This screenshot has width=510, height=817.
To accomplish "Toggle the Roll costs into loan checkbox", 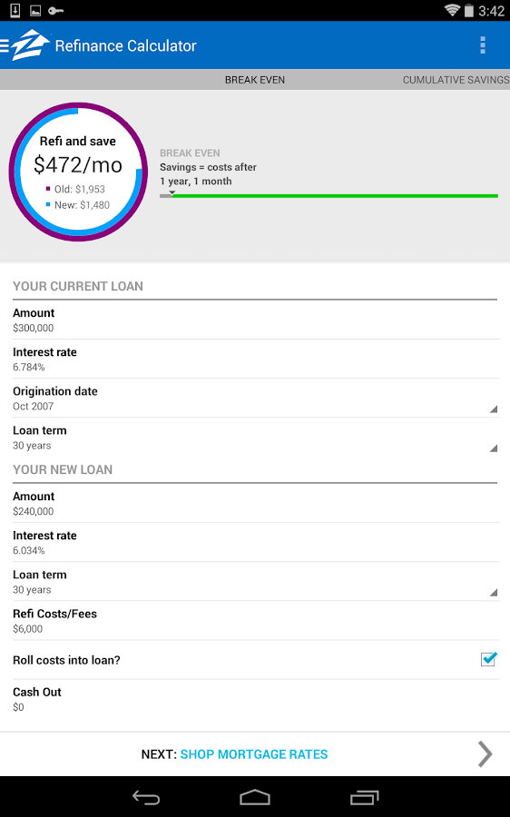I will (488, 659).
